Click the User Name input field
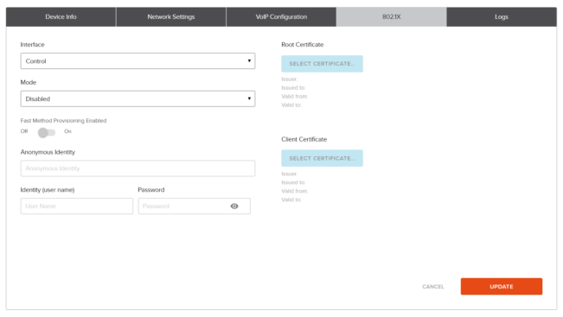Screen dimensions: 563x317 (x=77, y=206)
